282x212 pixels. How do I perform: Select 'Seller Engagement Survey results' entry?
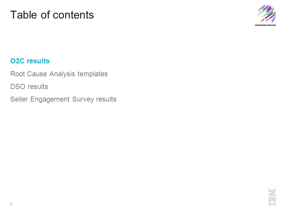[x=63, y=99]
